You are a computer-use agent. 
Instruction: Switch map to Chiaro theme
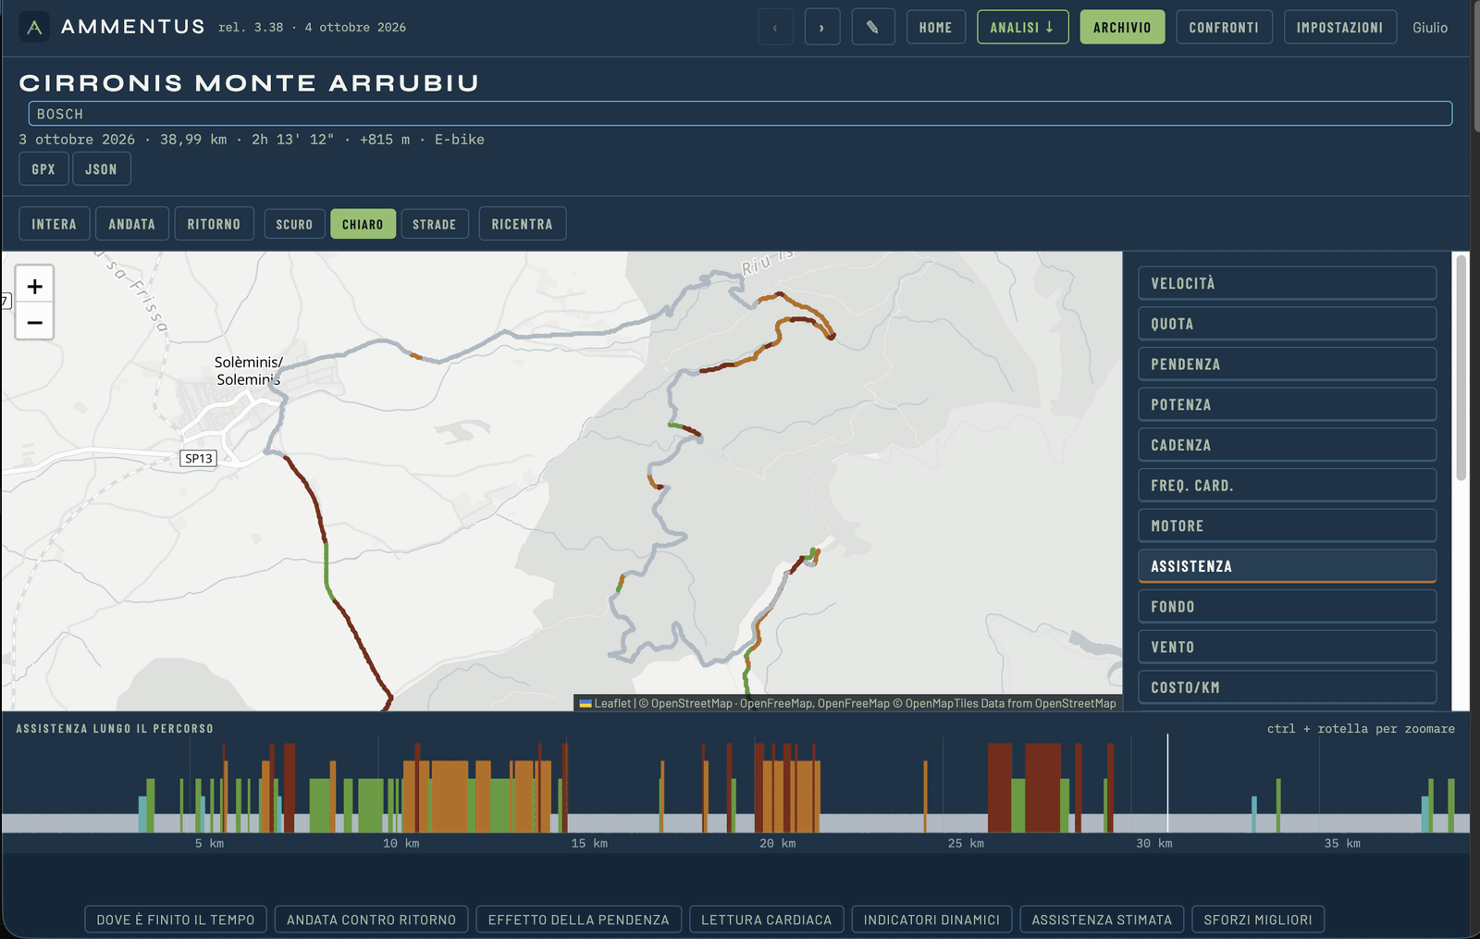[x=363, y=224]
